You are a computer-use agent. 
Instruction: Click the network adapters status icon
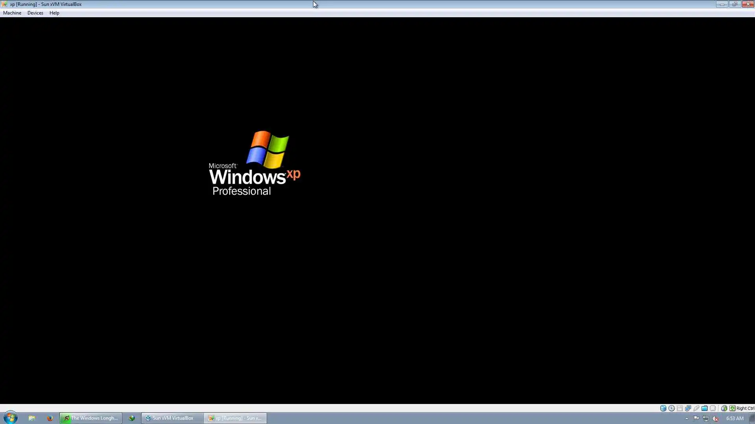coord(688,408)
